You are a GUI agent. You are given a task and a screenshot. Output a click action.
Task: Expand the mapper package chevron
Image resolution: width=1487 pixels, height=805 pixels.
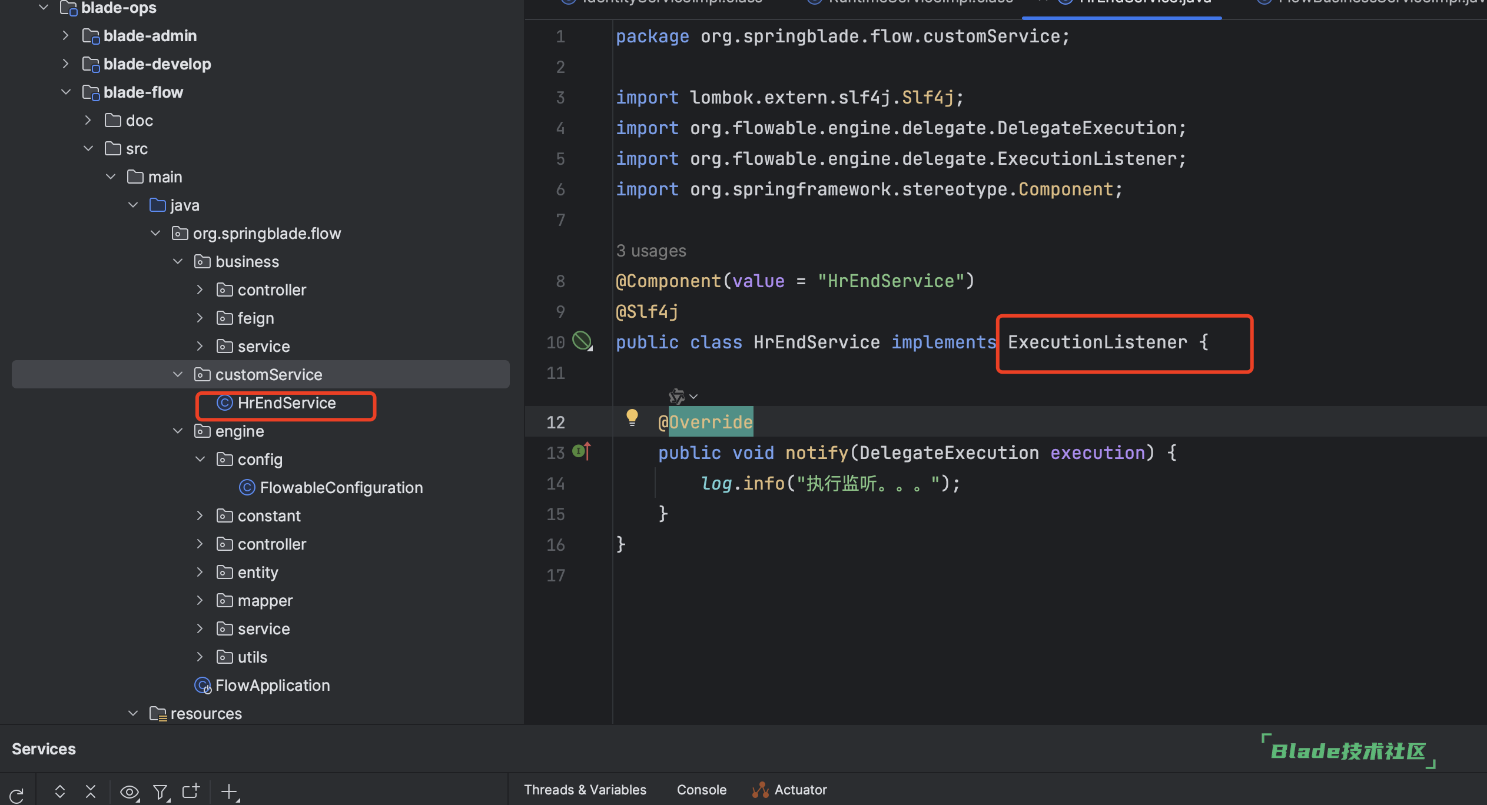pyautogui.click(x=200, y=601)
